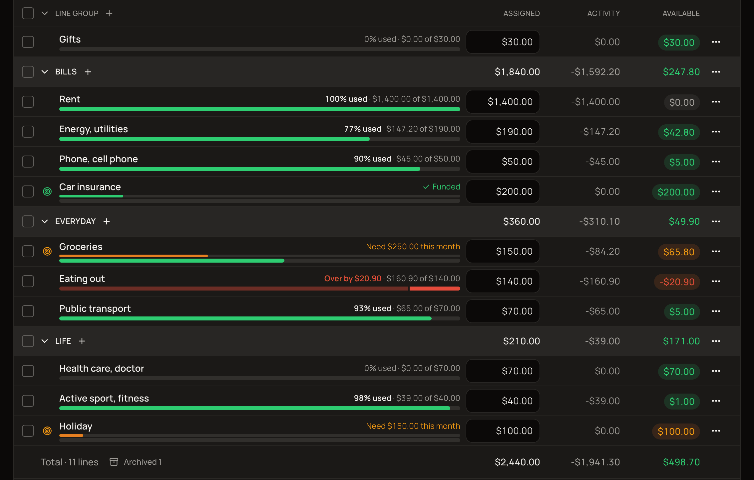Viewport: 754px width, 480px height.
Task: Sort by the AVAILABLE column header
Action: click(x=681, y=13)
